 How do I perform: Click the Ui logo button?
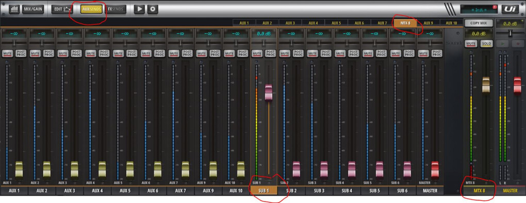pos(510,9)
